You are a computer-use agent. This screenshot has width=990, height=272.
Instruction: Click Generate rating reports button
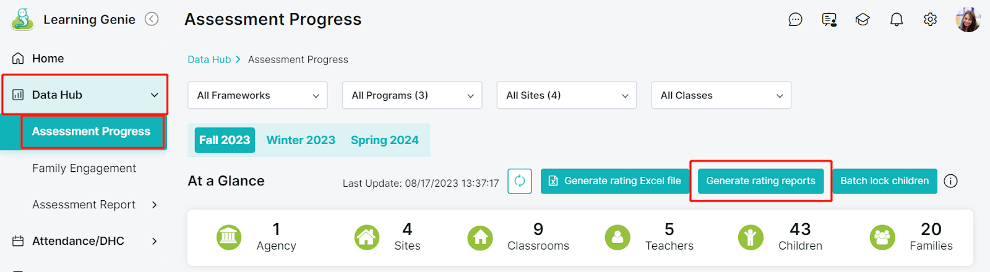(x=760, y=181)
